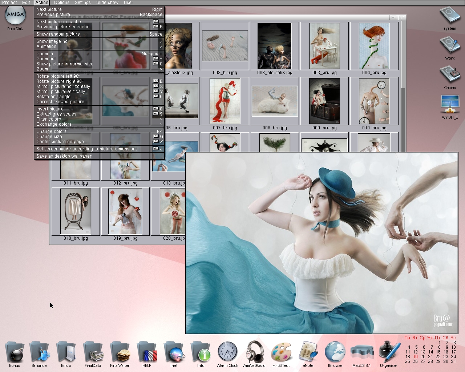Screen dimensions: 465x372
Task: Select the 018_bru.jpg mirror thumbnail
Action: pos(76,212)
